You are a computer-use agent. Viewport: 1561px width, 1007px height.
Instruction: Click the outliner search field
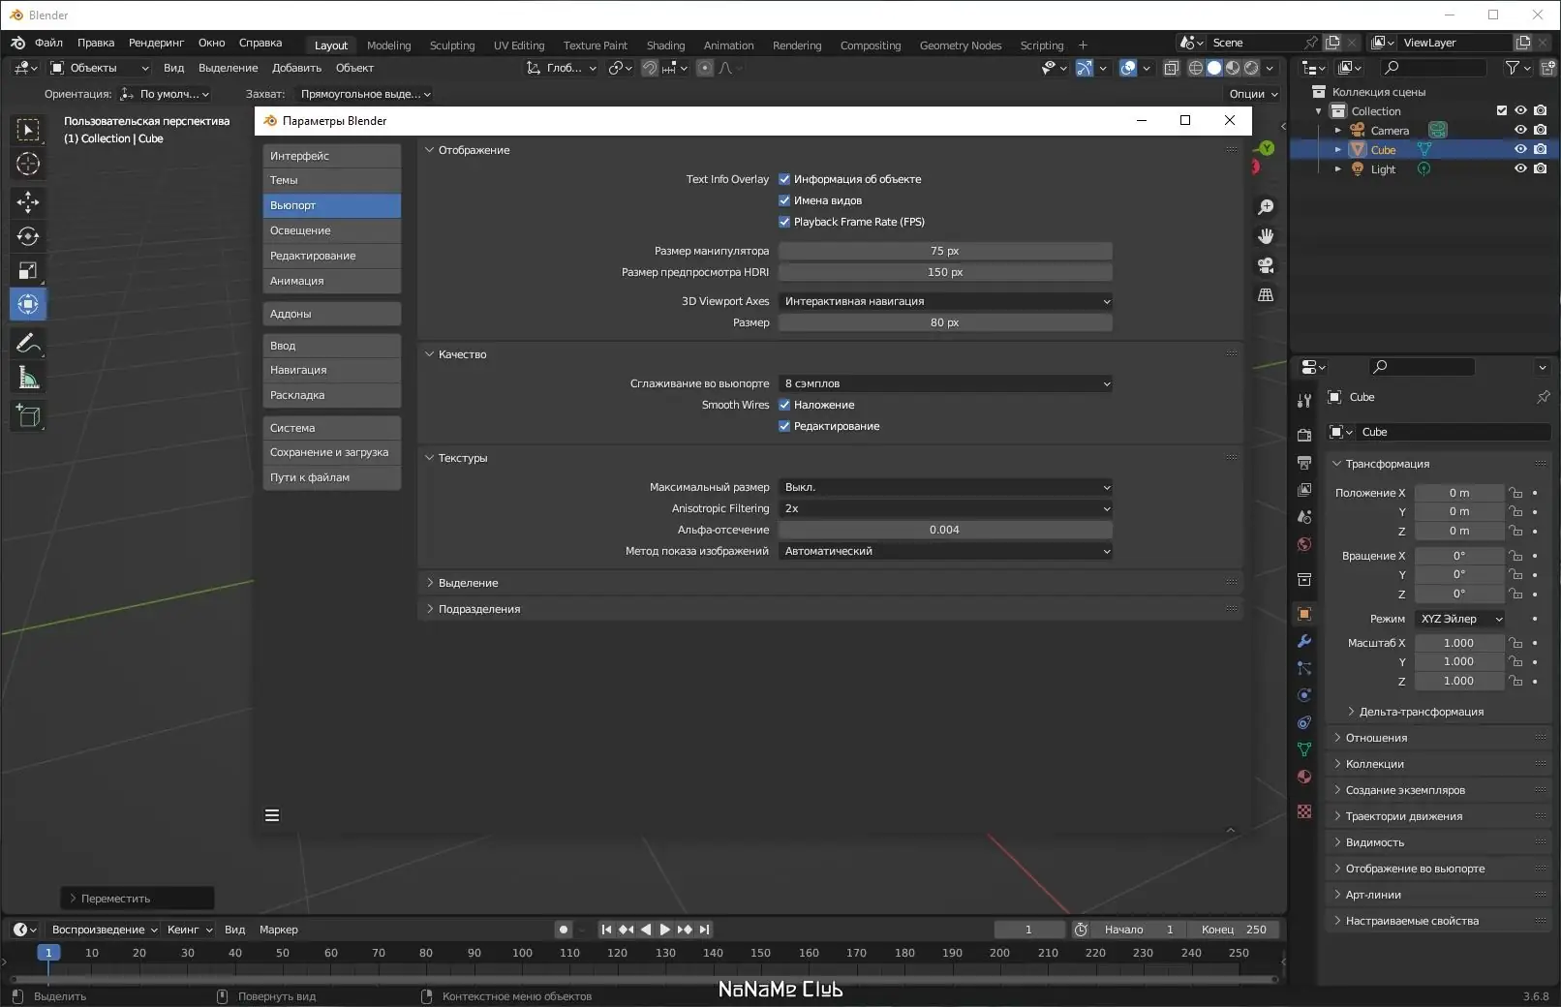pos(1434,68)
